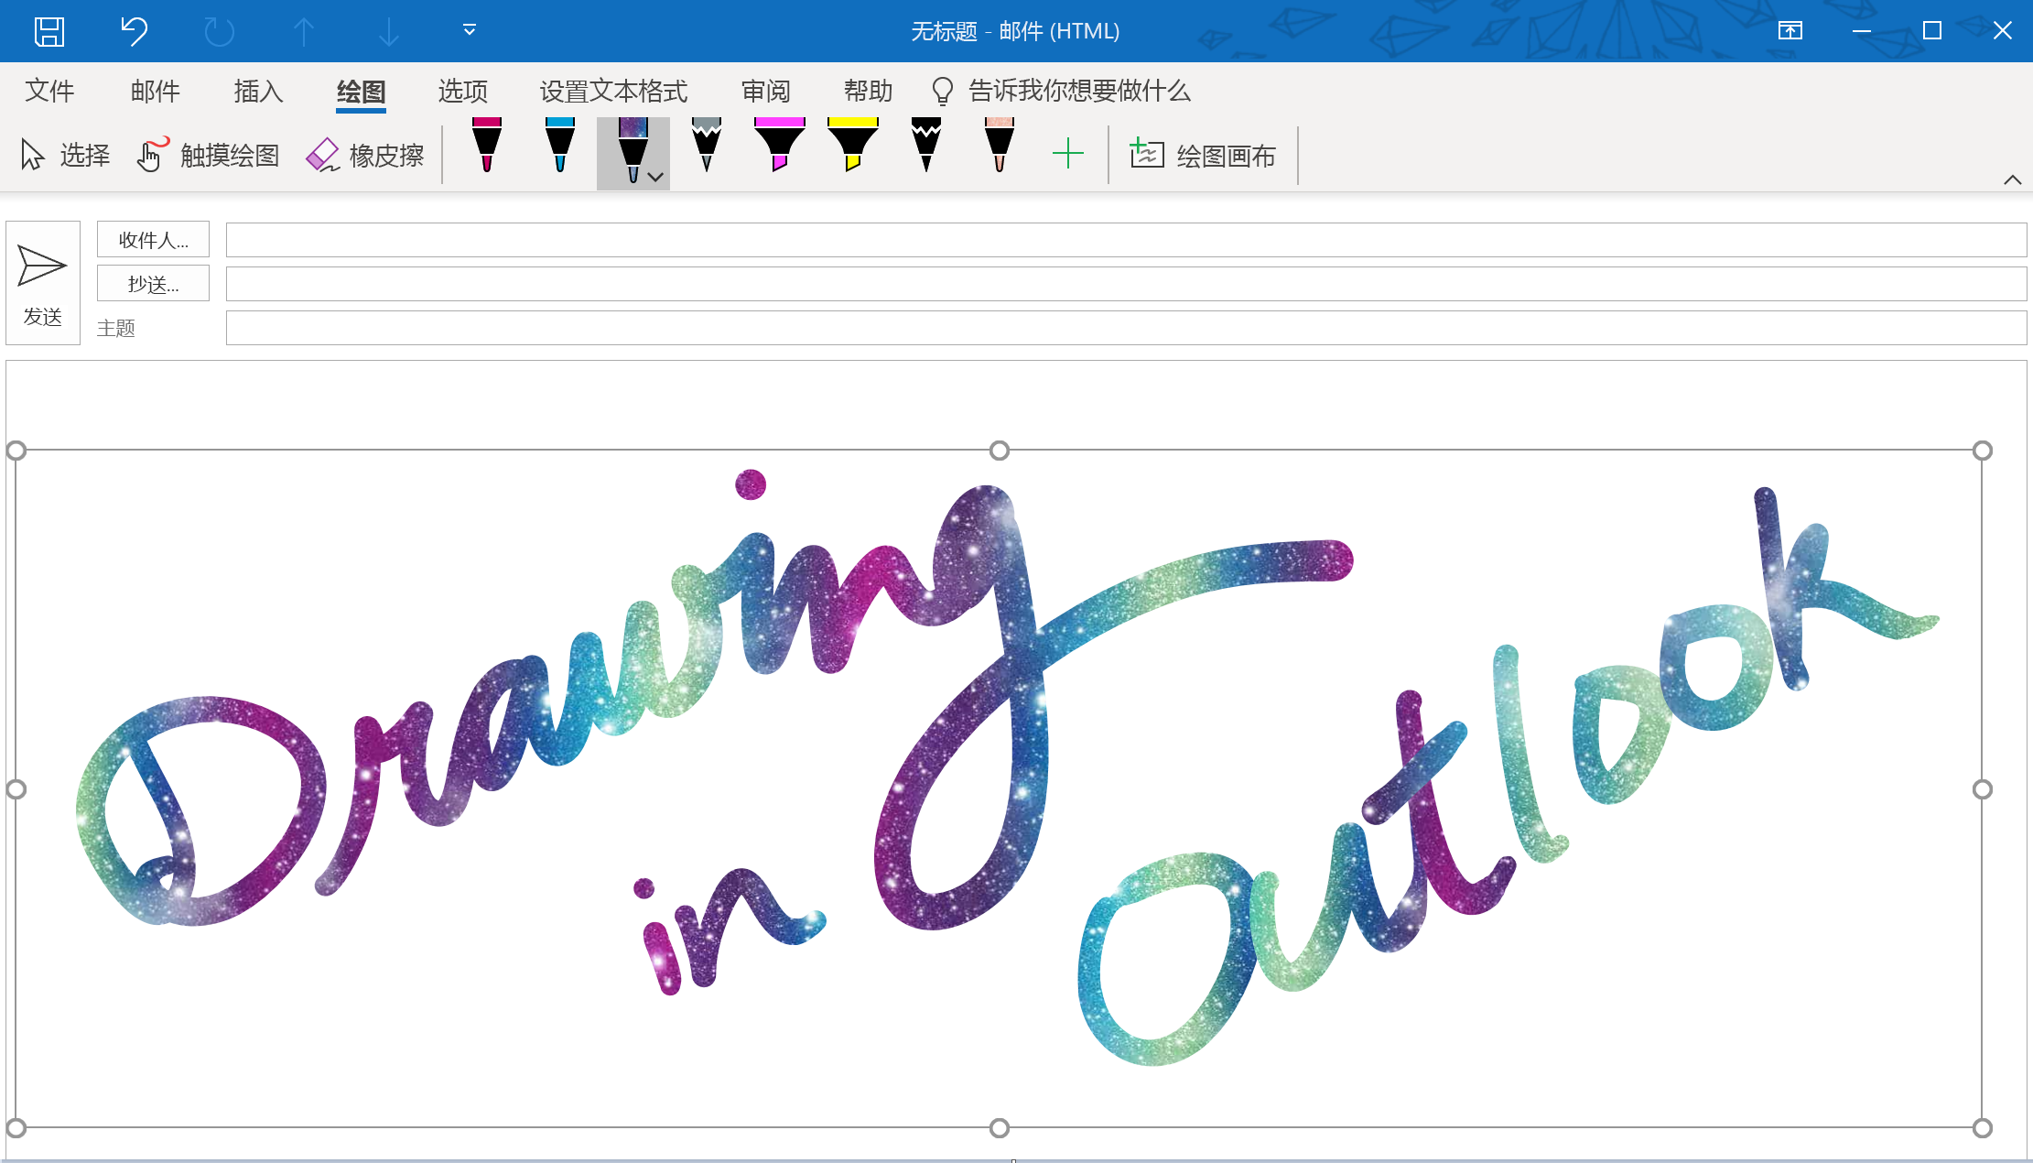The height and width of the screenshot is (1163, 2033).
Task: Switch to the 审阅 tab
Action: (766, 91)
